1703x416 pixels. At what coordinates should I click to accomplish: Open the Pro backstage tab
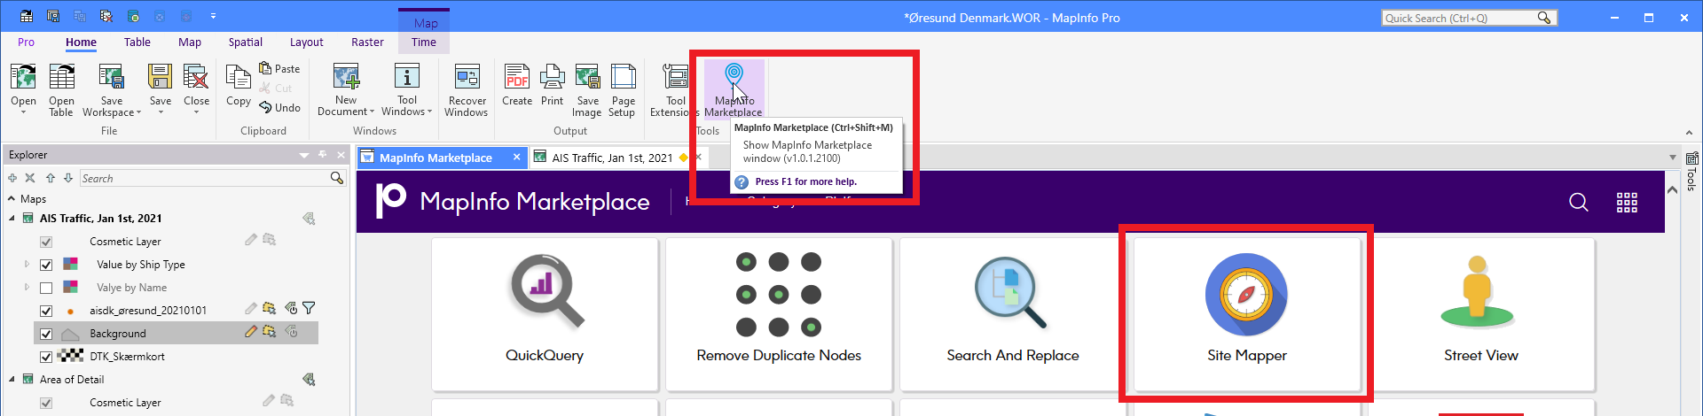point(26,42)
